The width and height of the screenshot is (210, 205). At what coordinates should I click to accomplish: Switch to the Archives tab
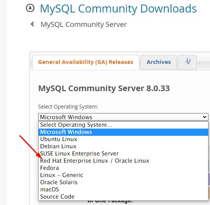[x=159, y=62]
